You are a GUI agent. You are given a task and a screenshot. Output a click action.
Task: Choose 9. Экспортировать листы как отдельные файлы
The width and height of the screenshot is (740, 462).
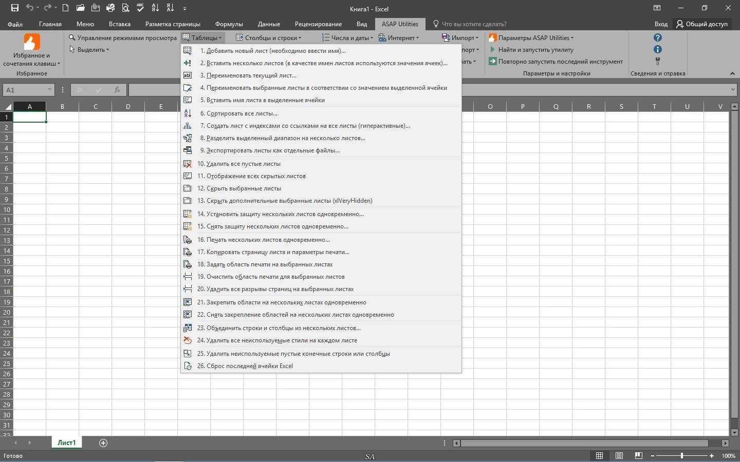[321, 150]
